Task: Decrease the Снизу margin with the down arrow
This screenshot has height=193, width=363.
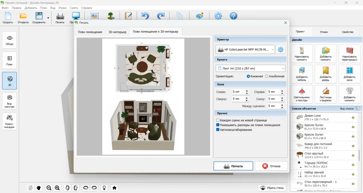Action: 282,100
